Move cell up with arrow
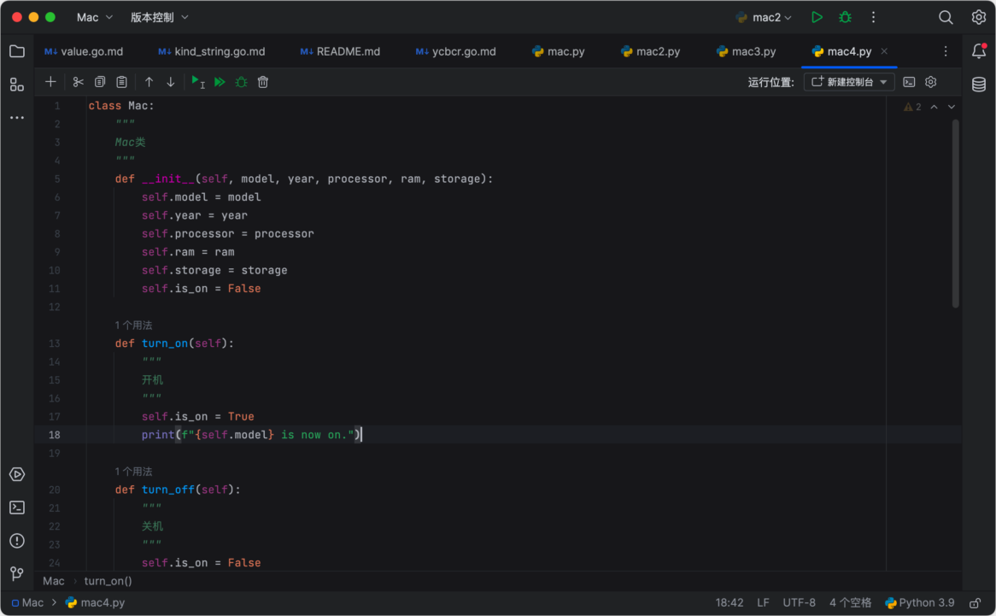The width and height of the screenshot is (996, 616). [149, 82]
